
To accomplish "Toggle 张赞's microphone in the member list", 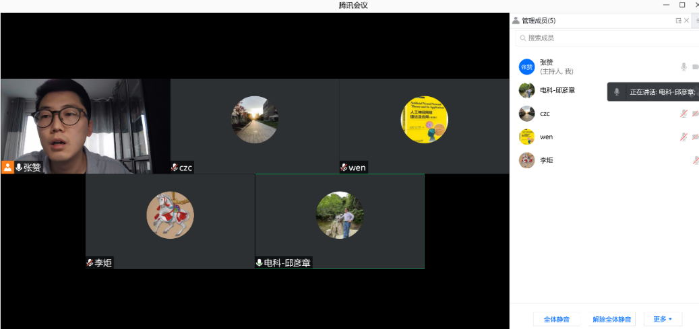I will (683, 67).
